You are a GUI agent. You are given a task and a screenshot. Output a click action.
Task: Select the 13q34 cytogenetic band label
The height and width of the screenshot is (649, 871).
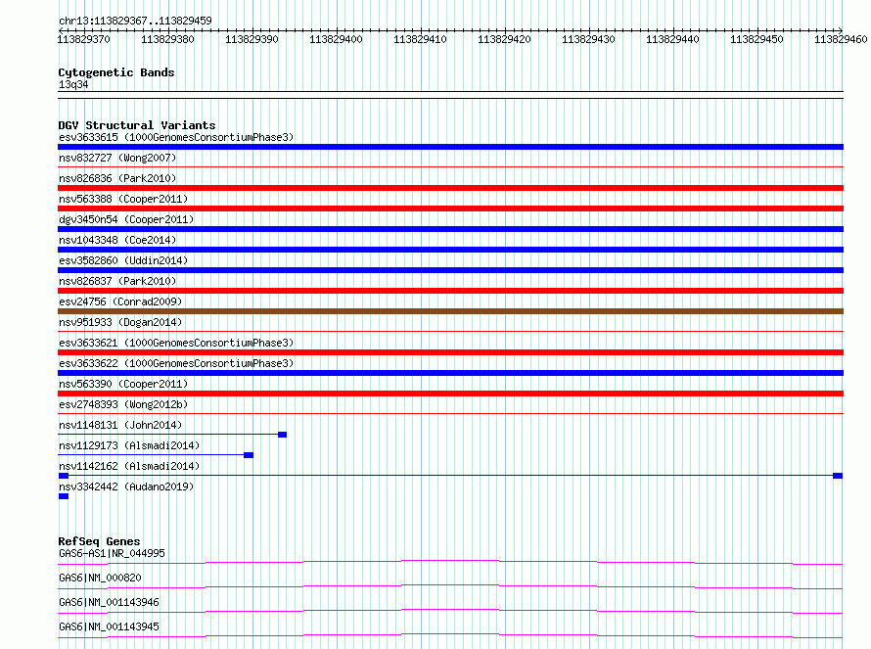[73, 84]
